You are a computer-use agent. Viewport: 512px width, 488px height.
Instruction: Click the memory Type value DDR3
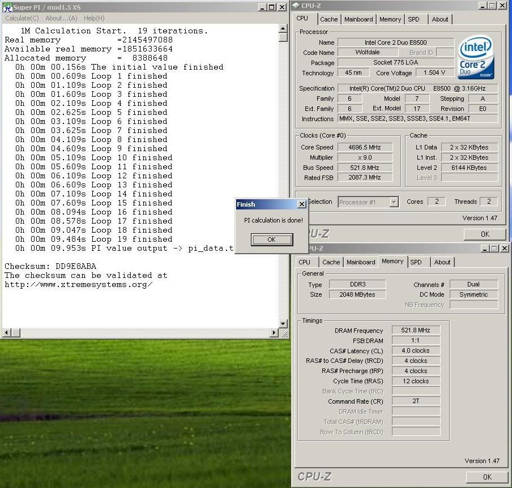pos(357,284)
